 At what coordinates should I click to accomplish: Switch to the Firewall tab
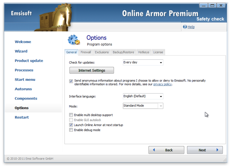pyautogui.click(x=86, y=52)
